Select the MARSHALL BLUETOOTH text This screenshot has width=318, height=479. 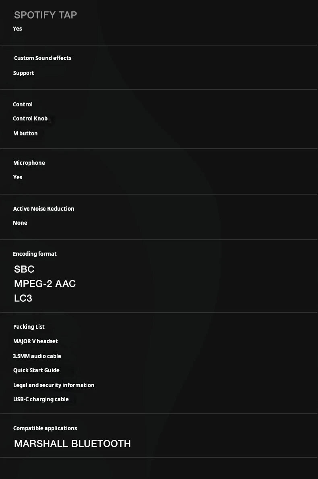72,444
